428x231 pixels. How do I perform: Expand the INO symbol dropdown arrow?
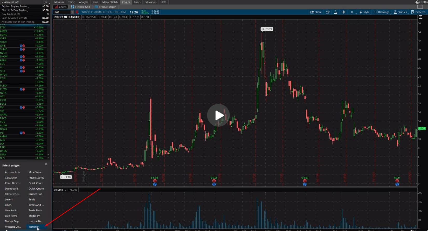point(72,12)
